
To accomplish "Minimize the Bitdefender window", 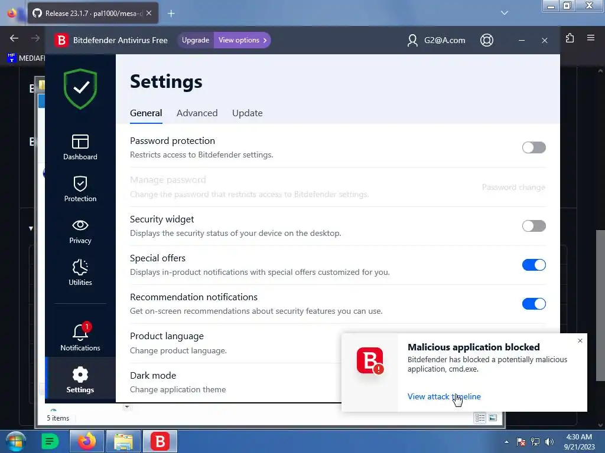I will point(521,40).
